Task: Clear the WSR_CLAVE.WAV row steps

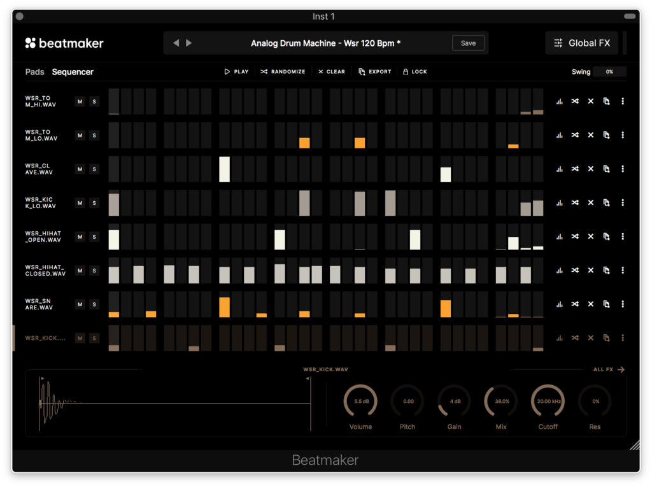Action: click(x=590, y=169)
